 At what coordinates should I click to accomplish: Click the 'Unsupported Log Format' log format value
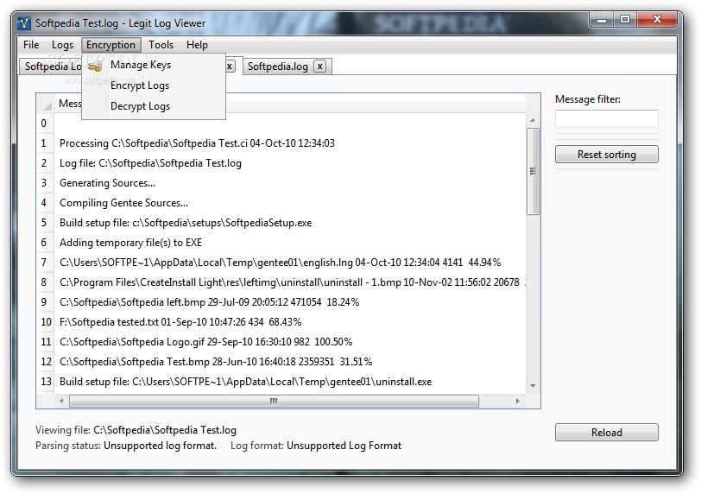pyautogui.click(x=344, y=446)
